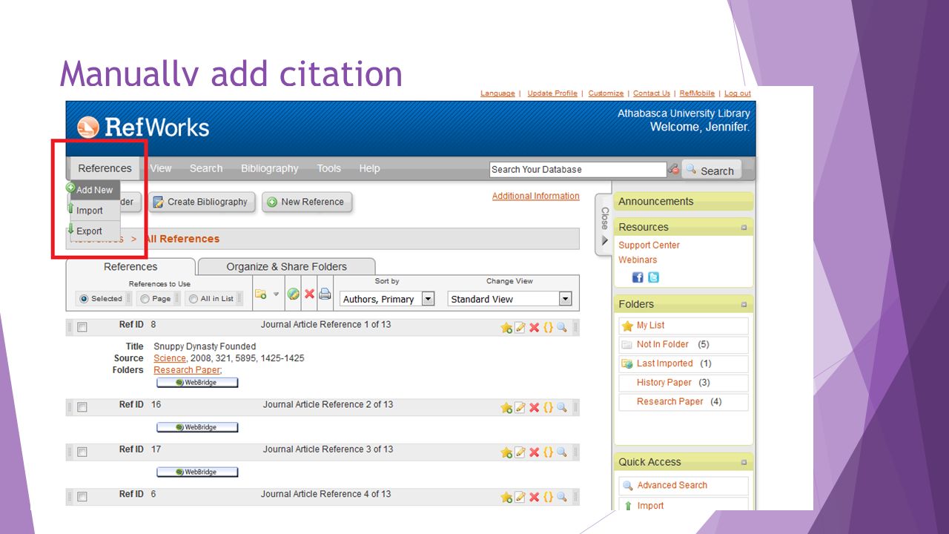Screen dimensions: 949x534
Task: Click the Log out link
Action: pos(738,93)
